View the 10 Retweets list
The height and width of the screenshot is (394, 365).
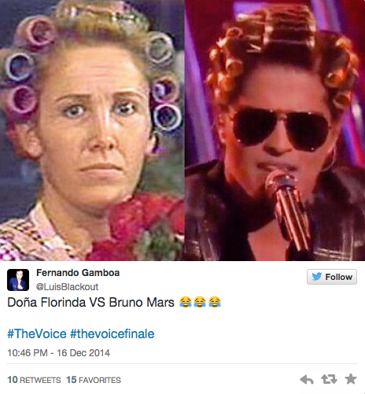[x=34, y=380]
